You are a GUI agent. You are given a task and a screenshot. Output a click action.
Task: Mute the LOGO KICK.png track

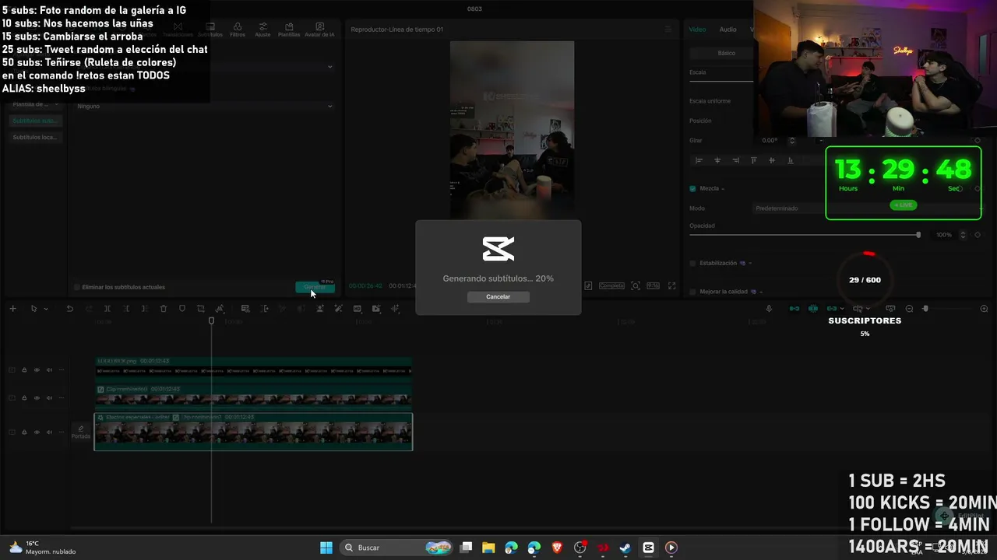(49, 370)
